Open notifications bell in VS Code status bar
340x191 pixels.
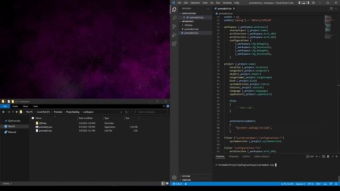point(336,184)
